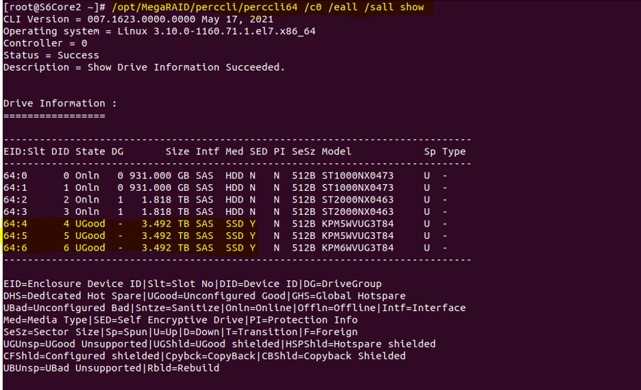The image size is (641, 390).
Task: Click the UBUnsp=UBad Unsupported legend line
Action: tap(111, 368)
